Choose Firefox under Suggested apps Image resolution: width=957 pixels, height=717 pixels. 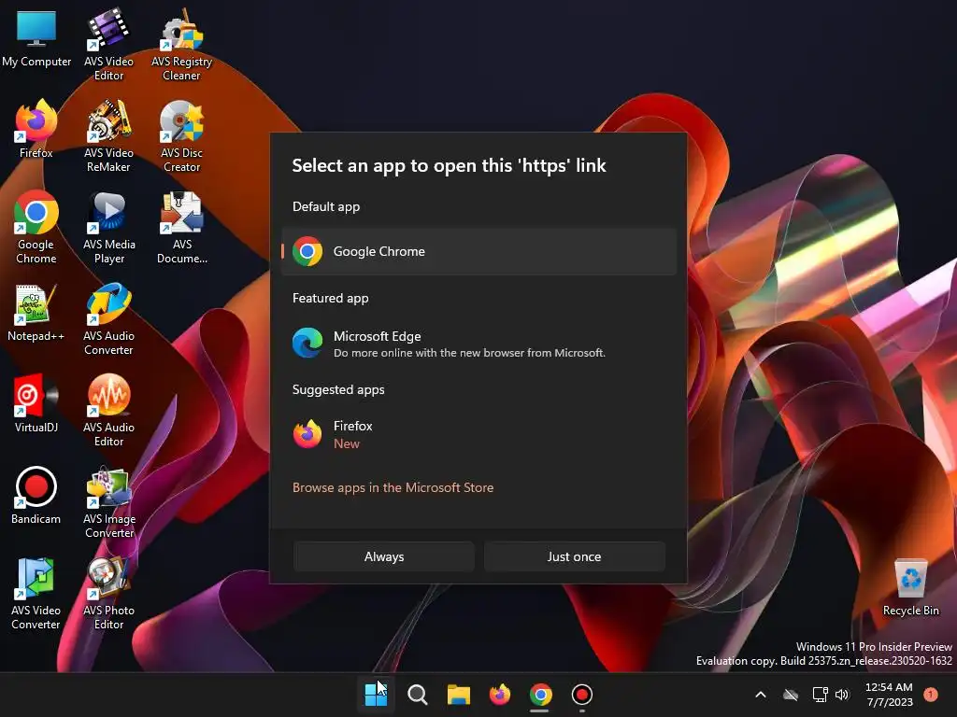coord(479,434)
